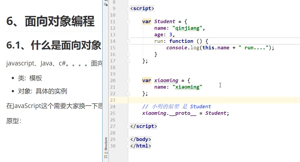The height and width of the screenshot is (162, 300).
Task: Switch to the Structure tool window tab
Action: coord(106,146)
